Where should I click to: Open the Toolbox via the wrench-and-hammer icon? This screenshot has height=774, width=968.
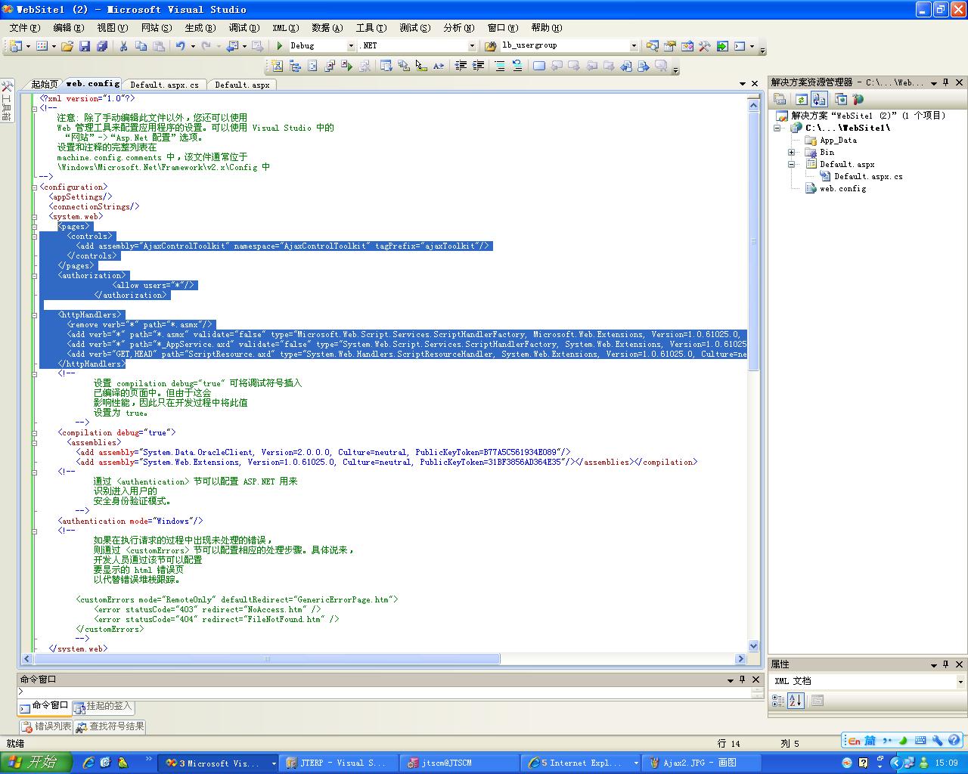click(704, 46)
